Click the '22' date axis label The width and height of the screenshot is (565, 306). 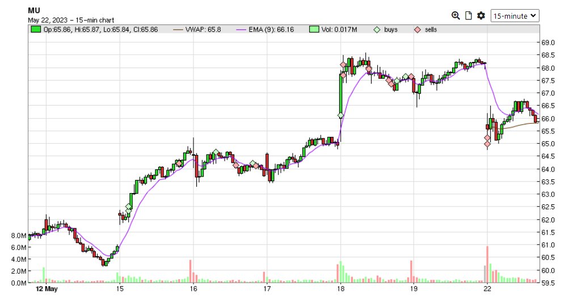coord(487,289)
